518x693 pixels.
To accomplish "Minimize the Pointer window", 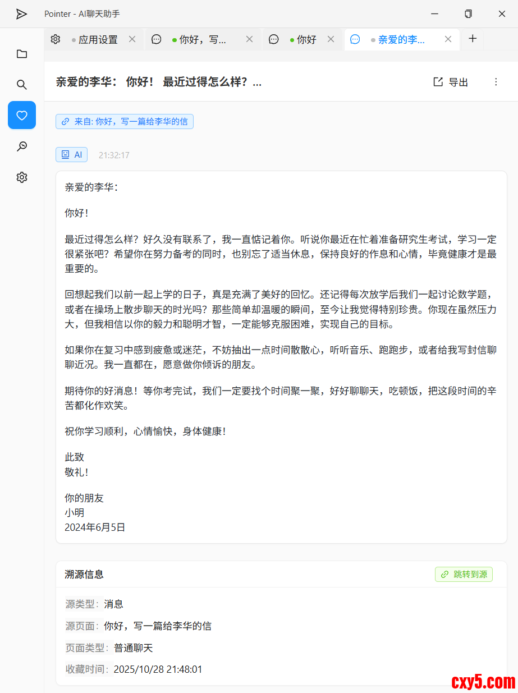I will pyautogui.click(x=434, y=14).
